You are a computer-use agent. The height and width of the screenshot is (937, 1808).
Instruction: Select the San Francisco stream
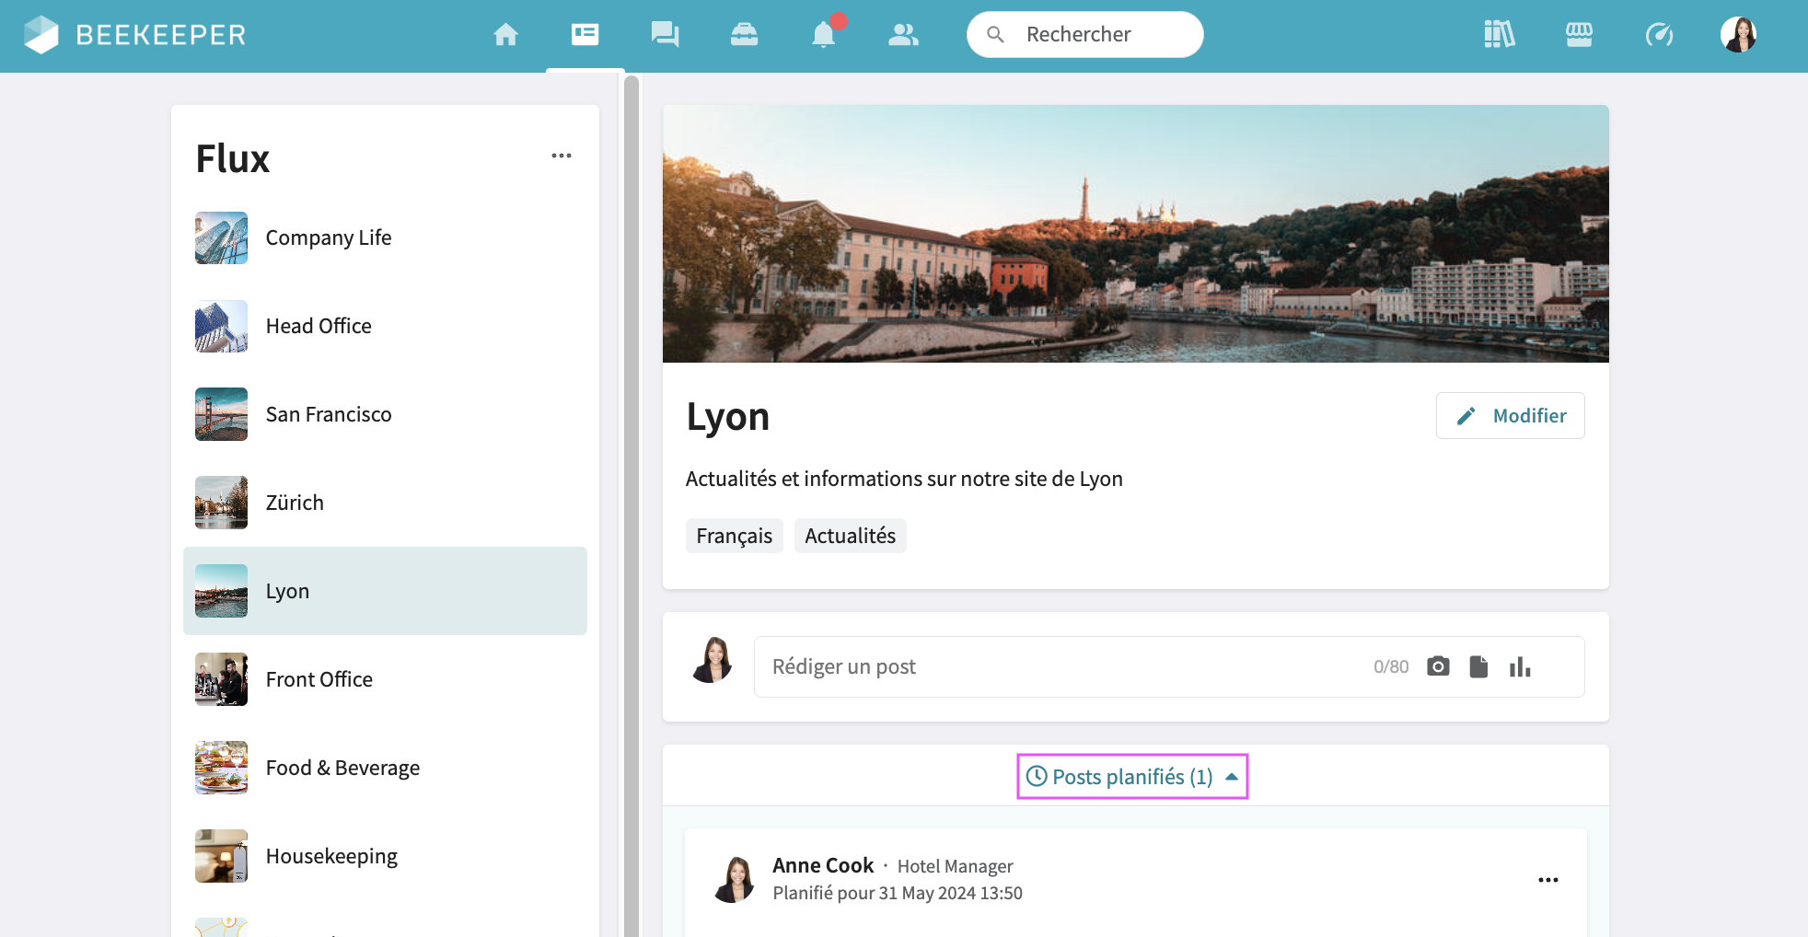385,414
